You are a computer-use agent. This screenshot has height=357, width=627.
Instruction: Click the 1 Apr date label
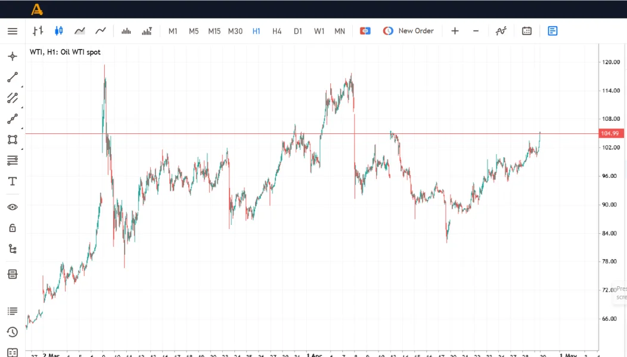click(x=314, y=355)
